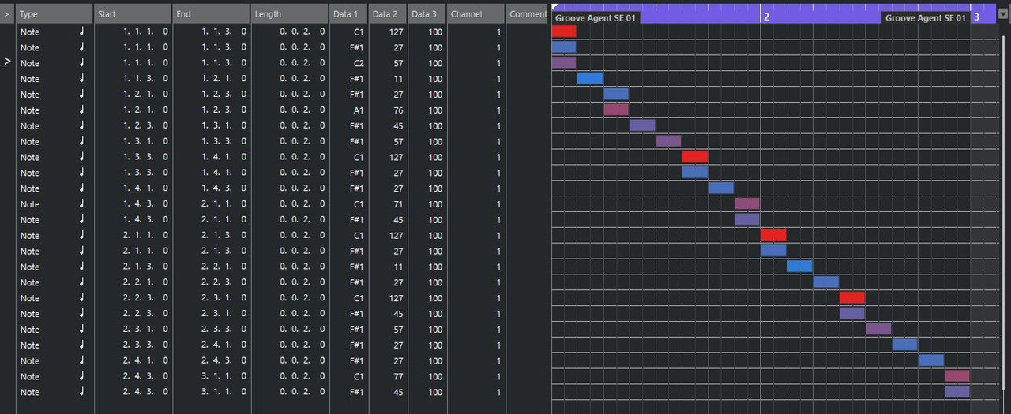Click note icon in row with Data 2 value 77

coord(81,376)
